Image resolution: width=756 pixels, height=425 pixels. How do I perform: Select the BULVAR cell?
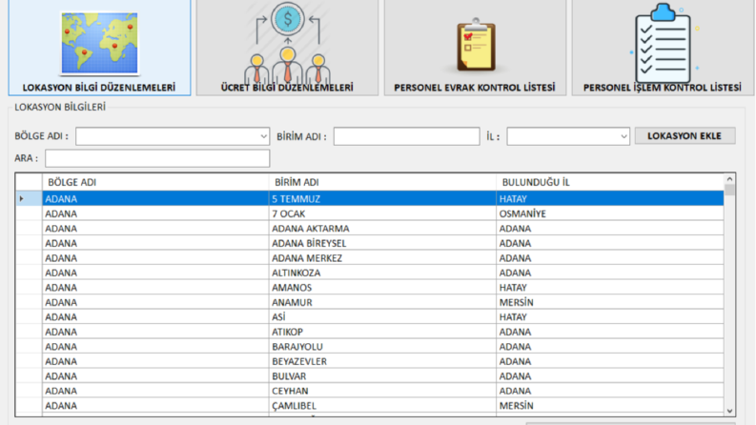tap(382, 375)
